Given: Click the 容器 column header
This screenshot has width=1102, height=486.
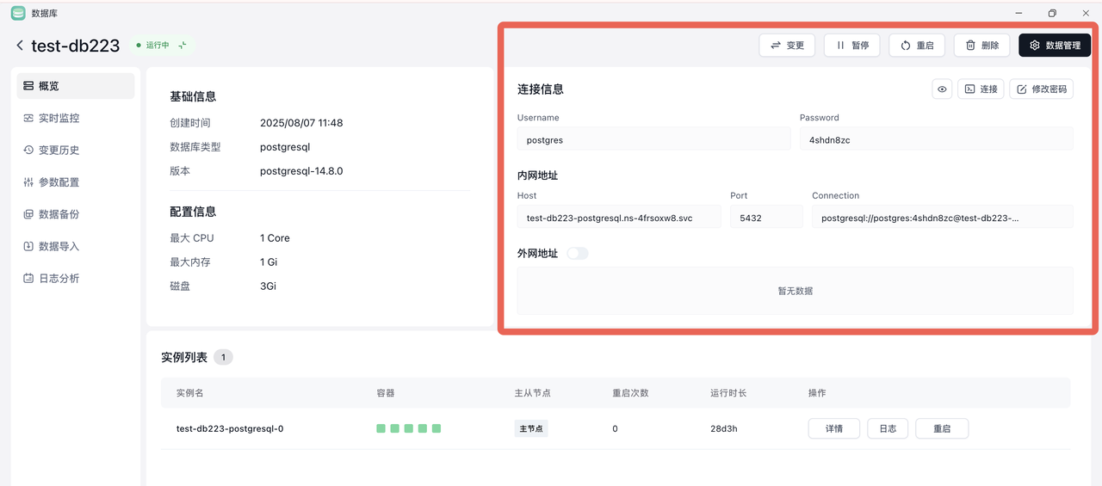Looking at the screenshot, I should 386,393.
